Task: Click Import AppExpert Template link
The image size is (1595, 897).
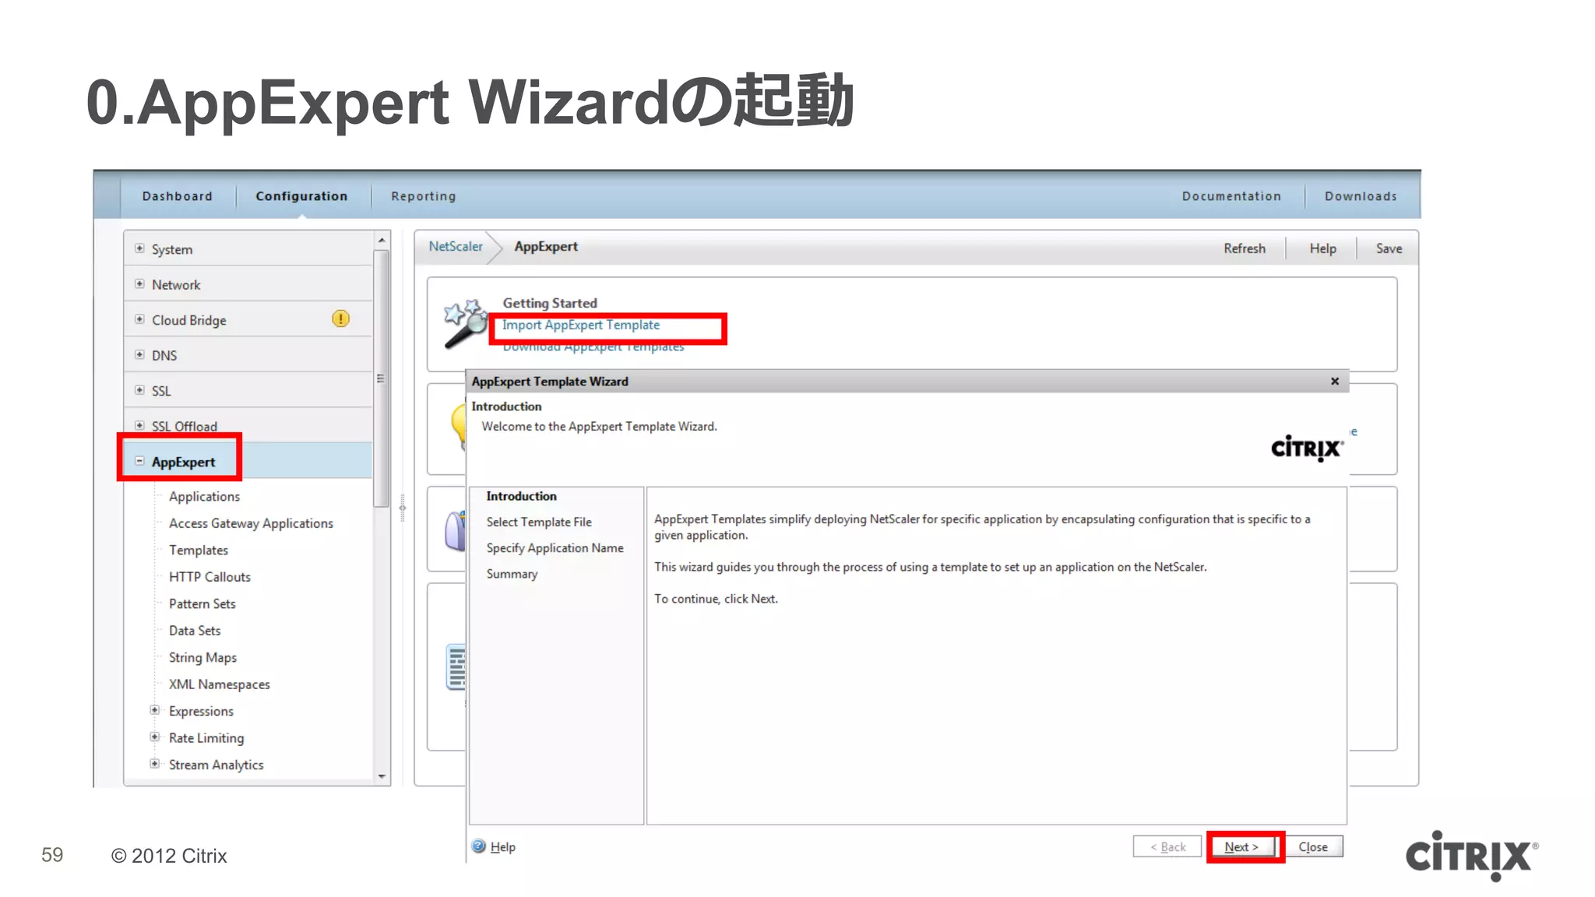Action: (x=581, y=325)
